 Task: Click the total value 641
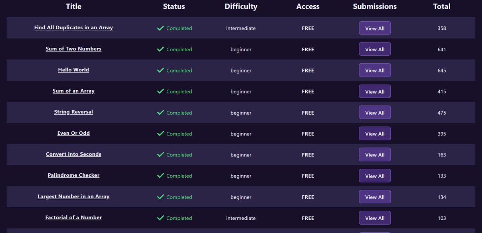tap(442, 49)
